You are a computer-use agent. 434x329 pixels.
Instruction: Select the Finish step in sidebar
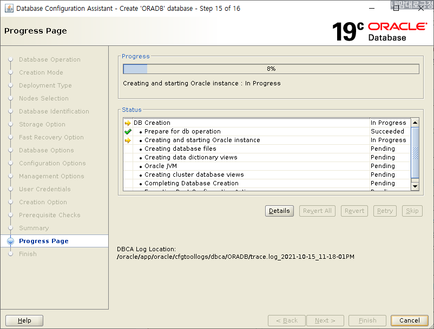tap(28, 254)
